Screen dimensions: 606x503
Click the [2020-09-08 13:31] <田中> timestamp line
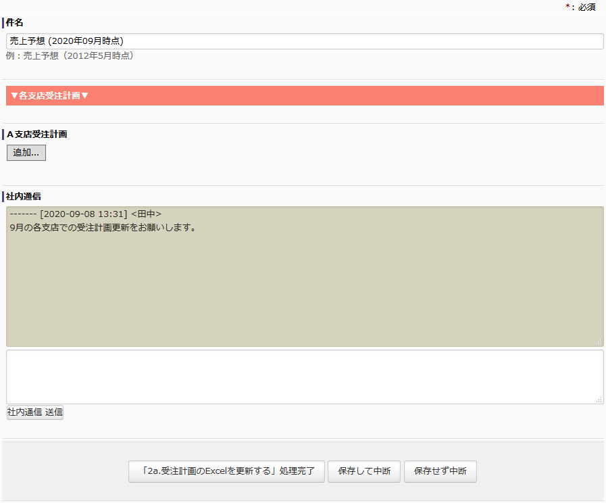86,214
